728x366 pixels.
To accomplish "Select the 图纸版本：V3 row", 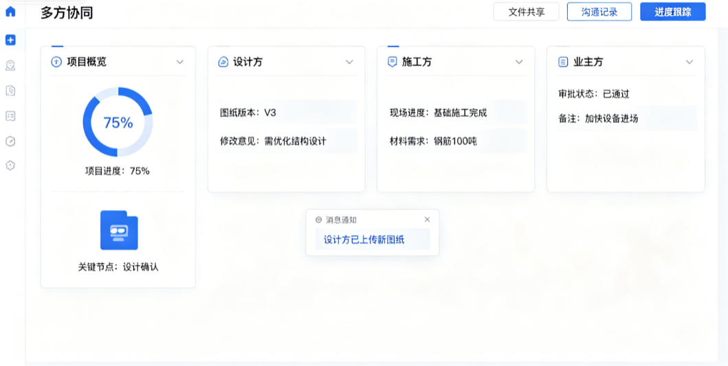I will pos(287,112).
